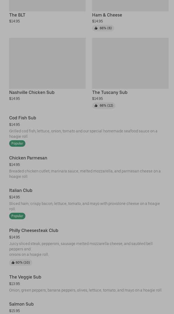Click Popular badge under Cod Fish Sub
174x314 pixels.
(17, 143)
